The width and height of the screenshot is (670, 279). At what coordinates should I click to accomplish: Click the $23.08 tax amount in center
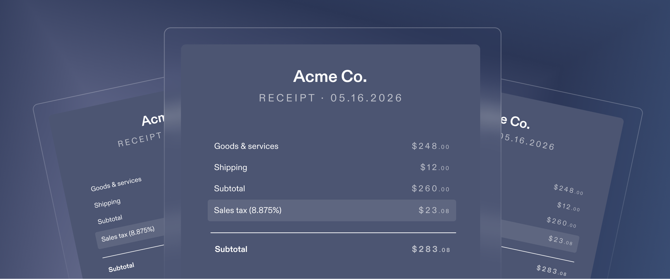tap(434, 210)
